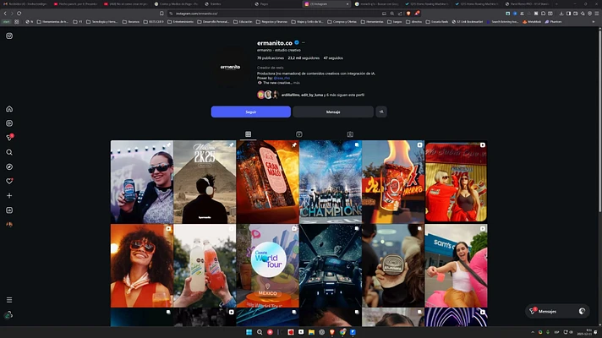
Task: Open the World Tour México reel
Action: pyautogui.click(x=267, y=266)
